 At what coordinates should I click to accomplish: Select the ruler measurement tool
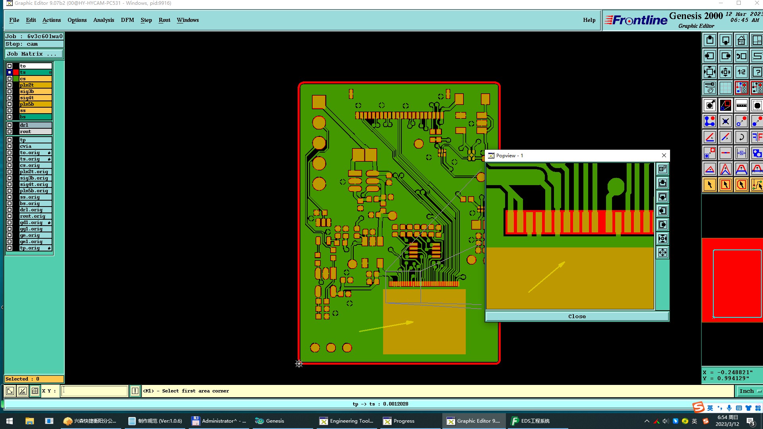coord(741,105)
